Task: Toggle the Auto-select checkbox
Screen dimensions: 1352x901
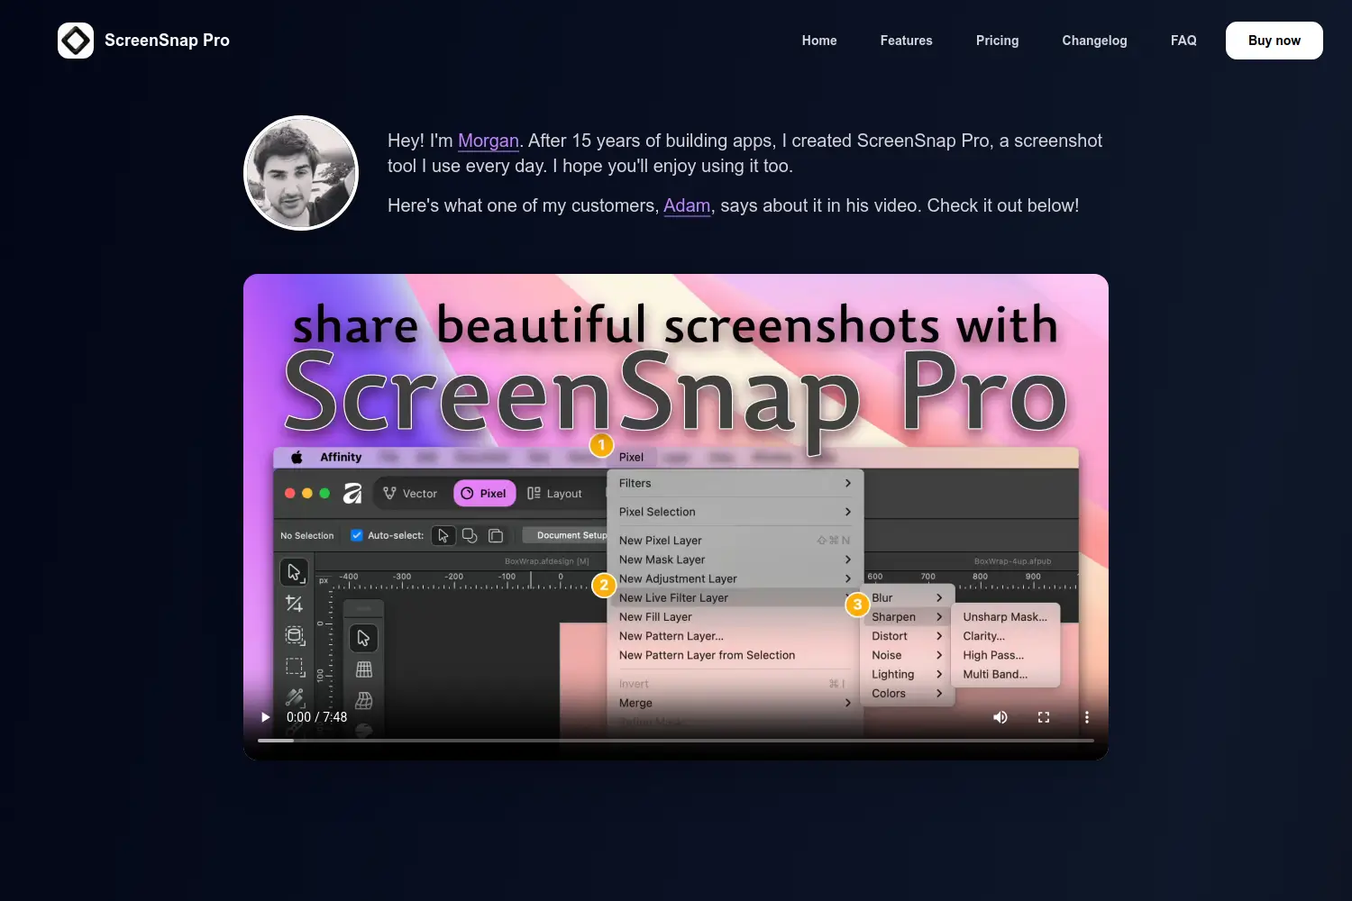Action: pyautogui.click(x=357, y=535)
